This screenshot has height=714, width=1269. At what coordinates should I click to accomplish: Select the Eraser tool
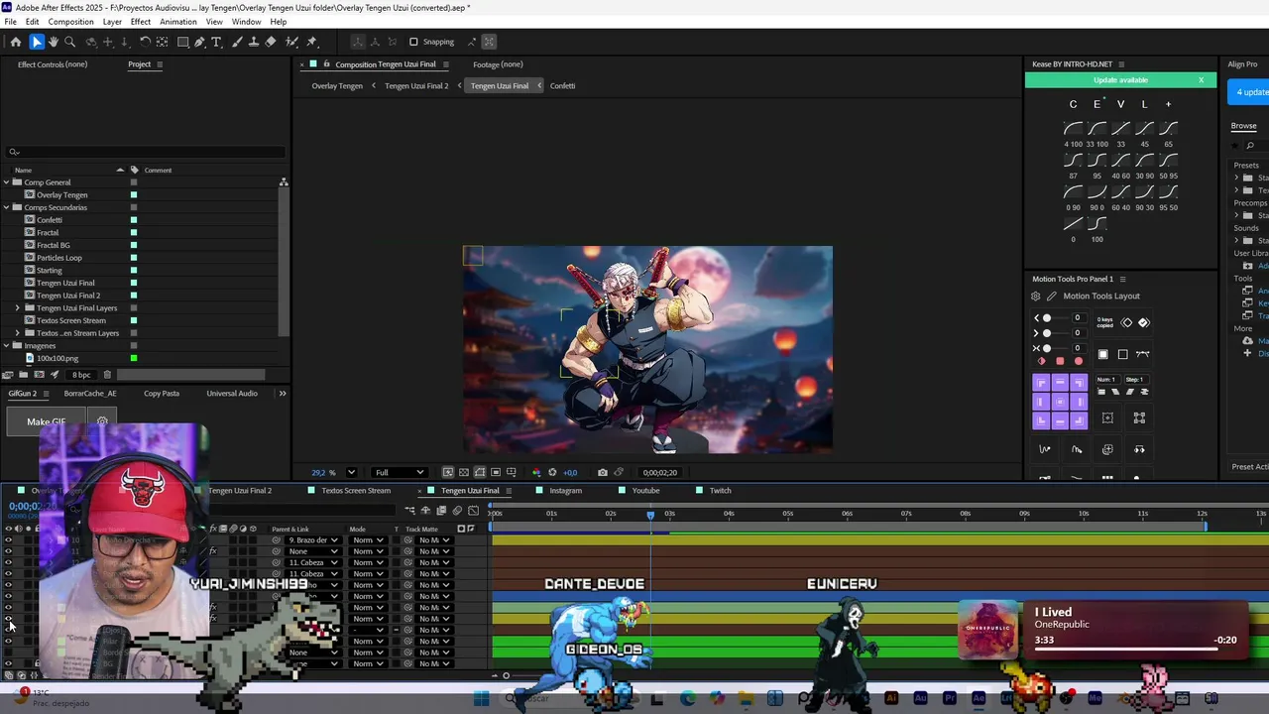[271, 42]
